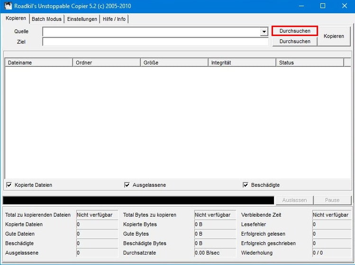
Task: Click the Kopierte Dateien count field
Action: coord(97,224)
